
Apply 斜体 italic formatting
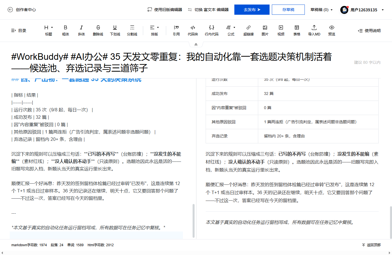pyautogui.click(x=82, y=31)
